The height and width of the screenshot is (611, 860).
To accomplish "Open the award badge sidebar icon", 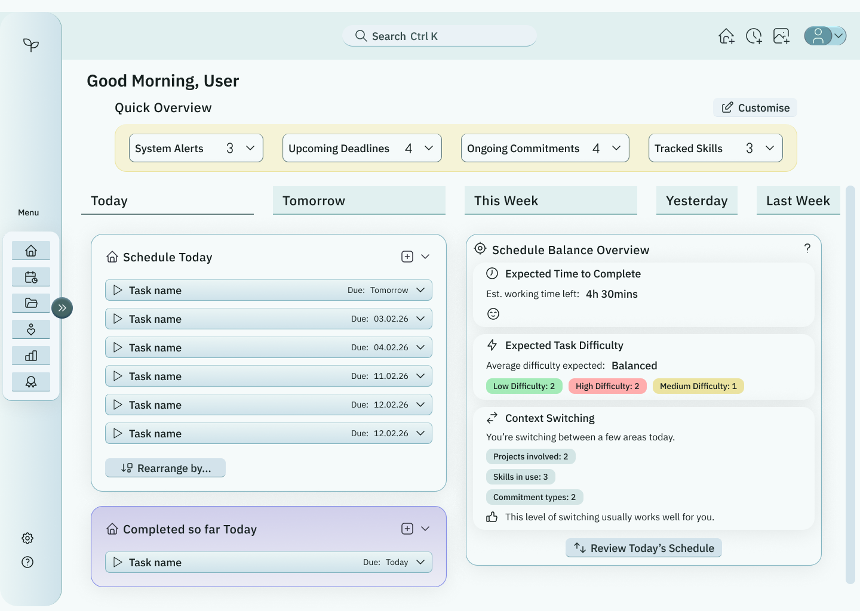I will [x=31, y=382].
